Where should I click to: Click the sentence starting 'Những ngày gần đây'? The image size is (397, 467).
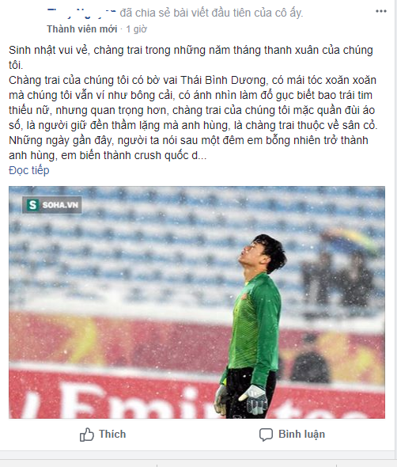pyautogui.click(x=188, y=148)
